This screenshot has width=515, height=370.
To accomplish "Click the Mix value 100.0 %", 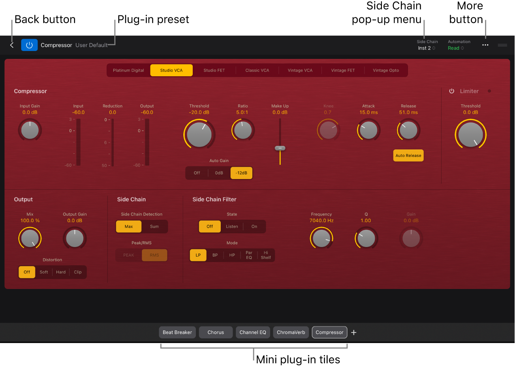I will click(x=30, y=221).
